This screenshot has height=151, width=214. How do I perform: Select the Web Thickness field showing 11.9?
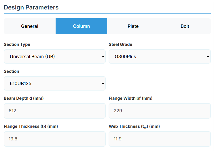pyautogui.click(x=160, y=139)
